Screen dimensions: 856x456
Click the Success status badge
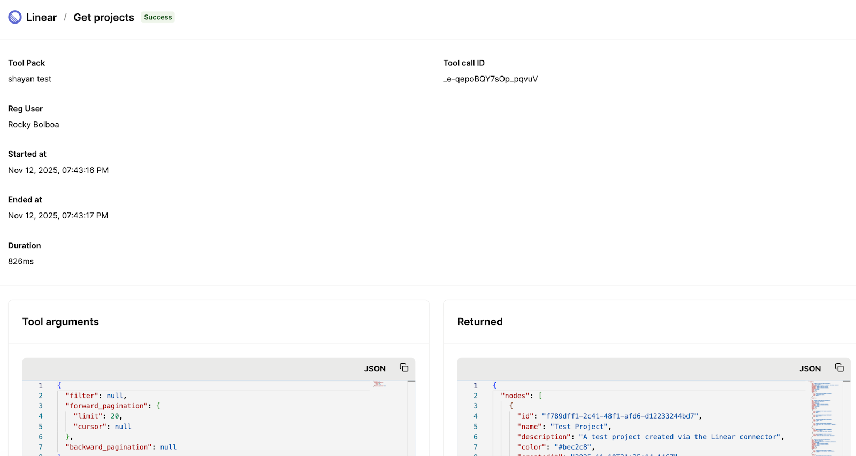[x=158, y=17]
